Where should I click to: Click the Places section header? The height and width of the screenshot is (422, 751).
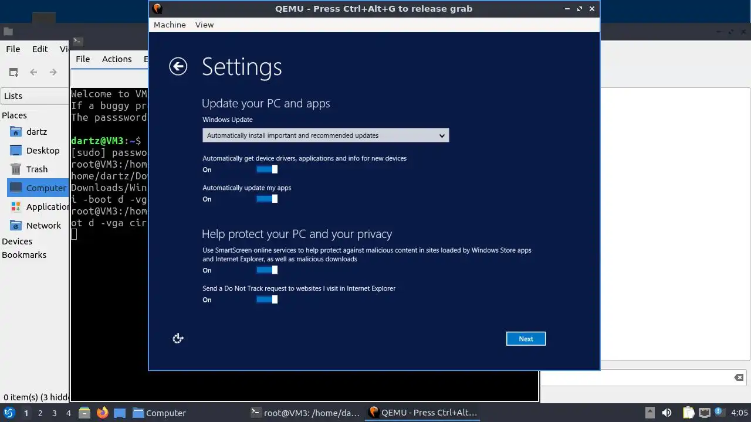click(14, 115)
